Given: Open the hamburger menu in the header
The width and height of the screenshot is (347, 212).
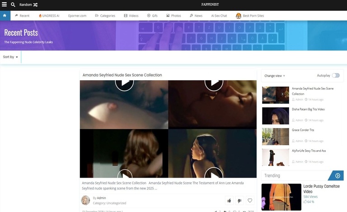Looking at the screenshot, I should 4,5.
